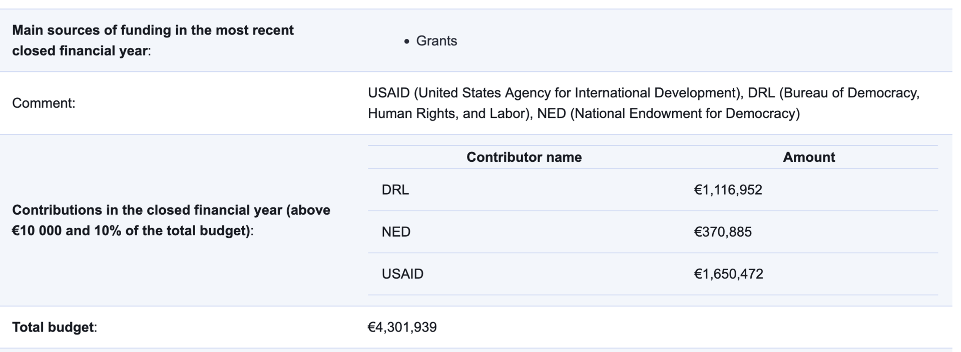Click the total budget value €4,301,939
This screenshot has width=961, height=352.
(402, 327)
